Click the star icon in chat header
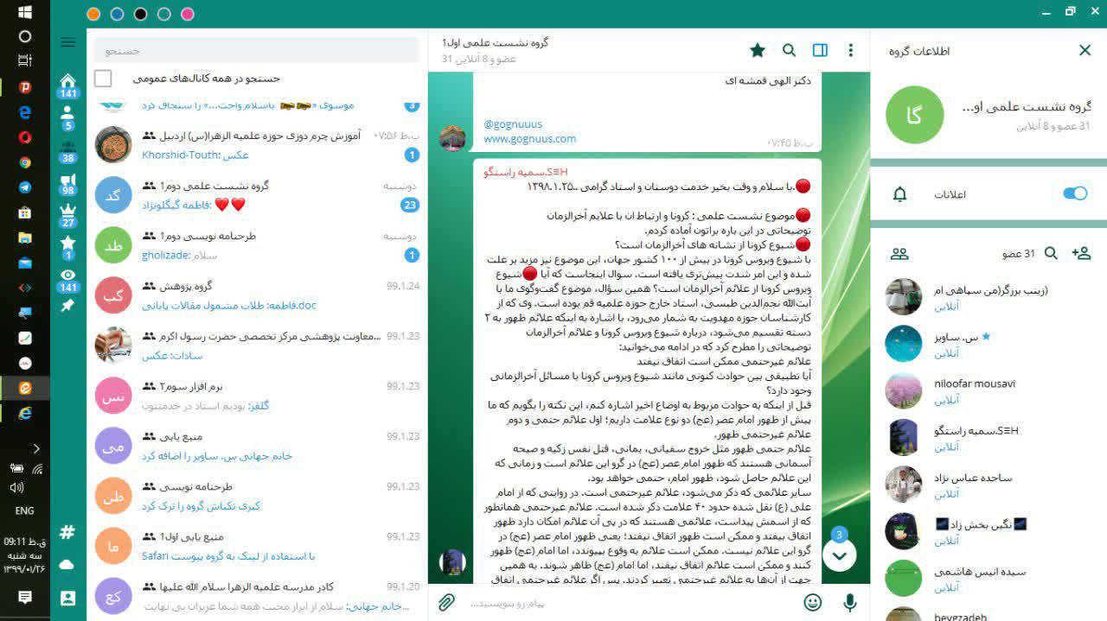The image size is (1107, 621). pyautogui.click(x=758, y=51)
